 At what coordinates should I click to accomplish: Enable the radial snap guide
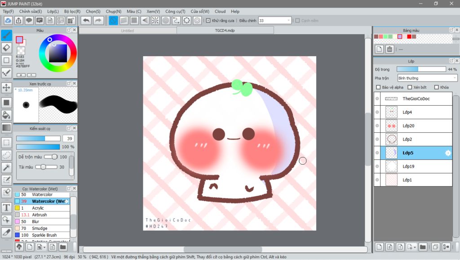[155, 20]
